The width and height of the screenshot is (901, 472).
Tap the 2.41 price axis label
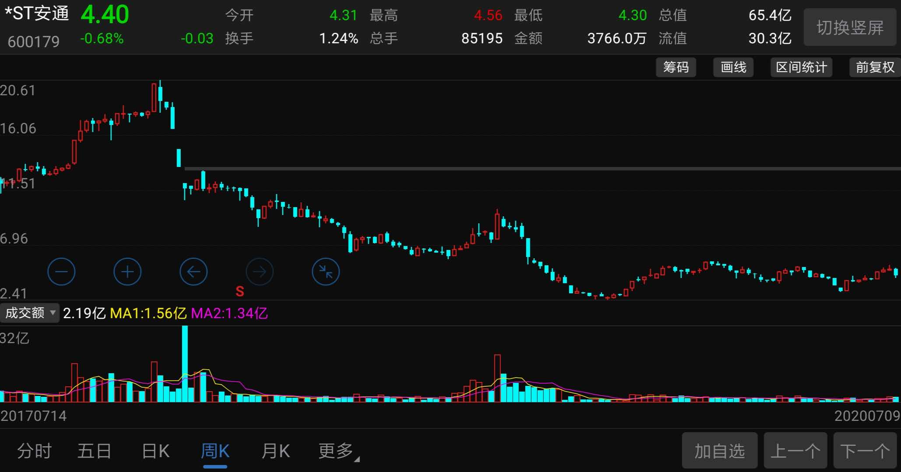coord(14,293)
